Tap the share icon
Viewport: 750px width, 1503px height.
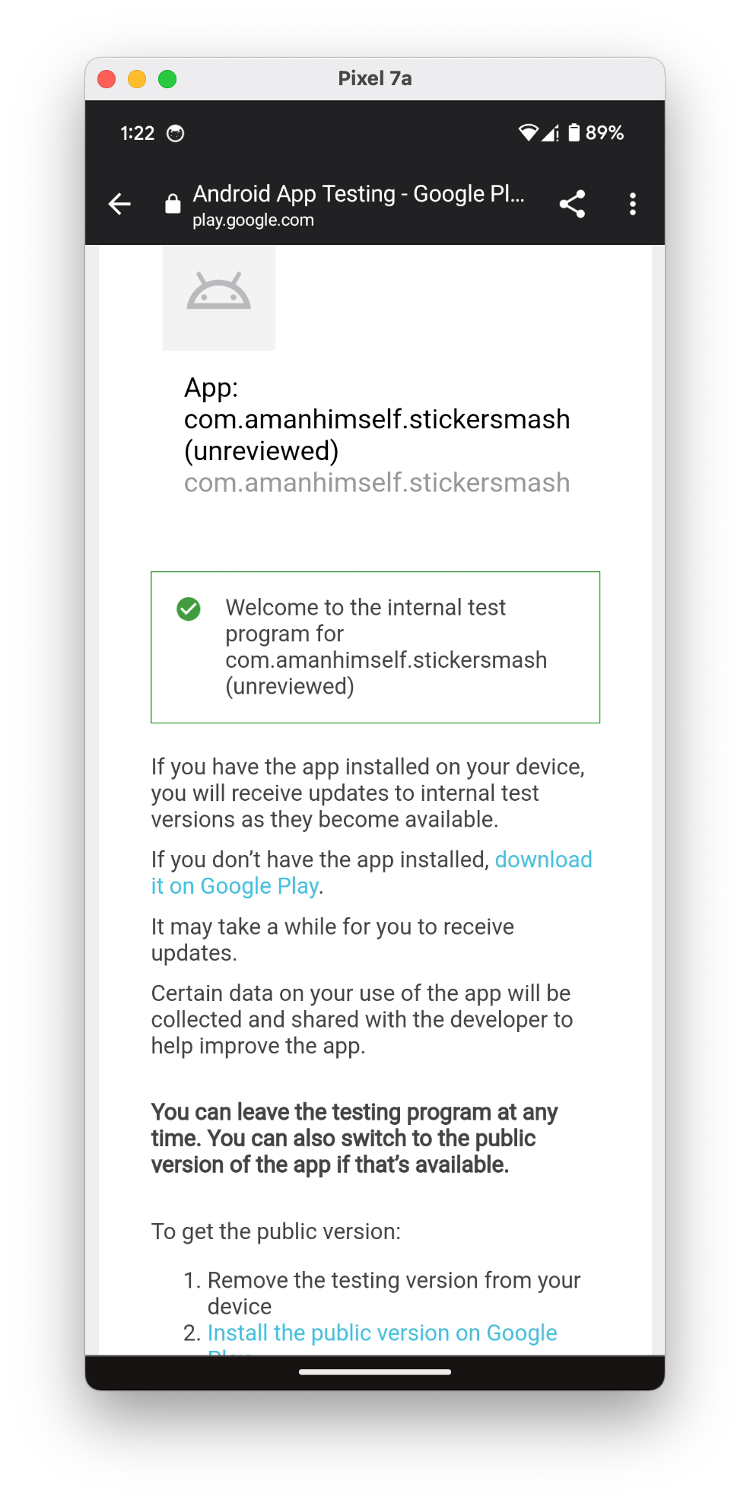(572, 204)
